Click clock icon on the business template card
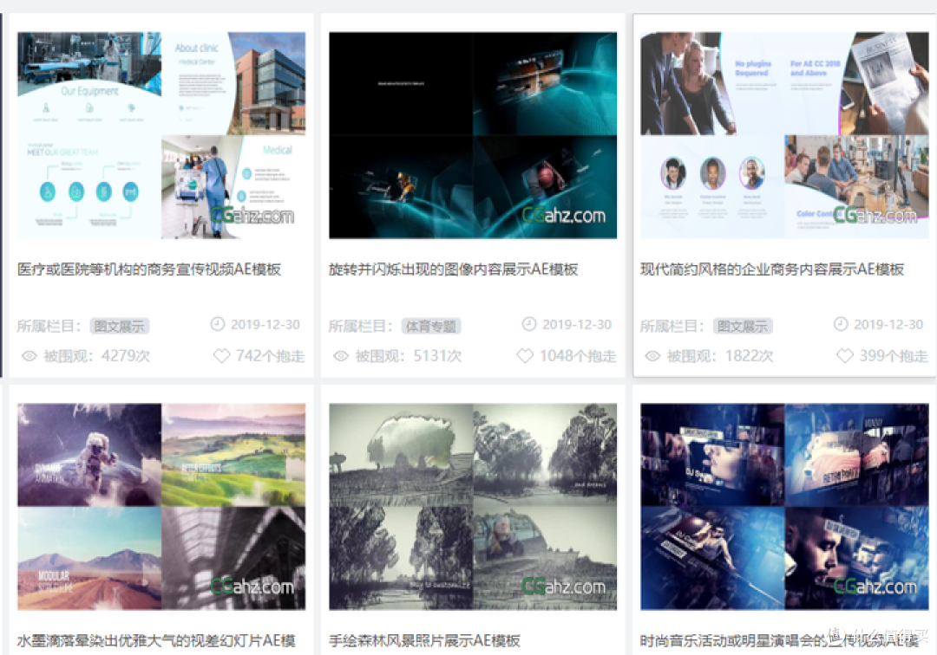 pyautogui.click(x=841, y=324)
